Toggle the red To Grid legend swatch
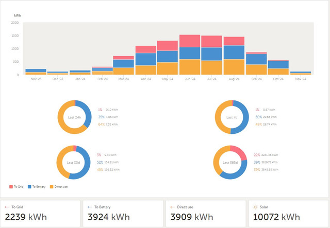 [x=11, y=187]
